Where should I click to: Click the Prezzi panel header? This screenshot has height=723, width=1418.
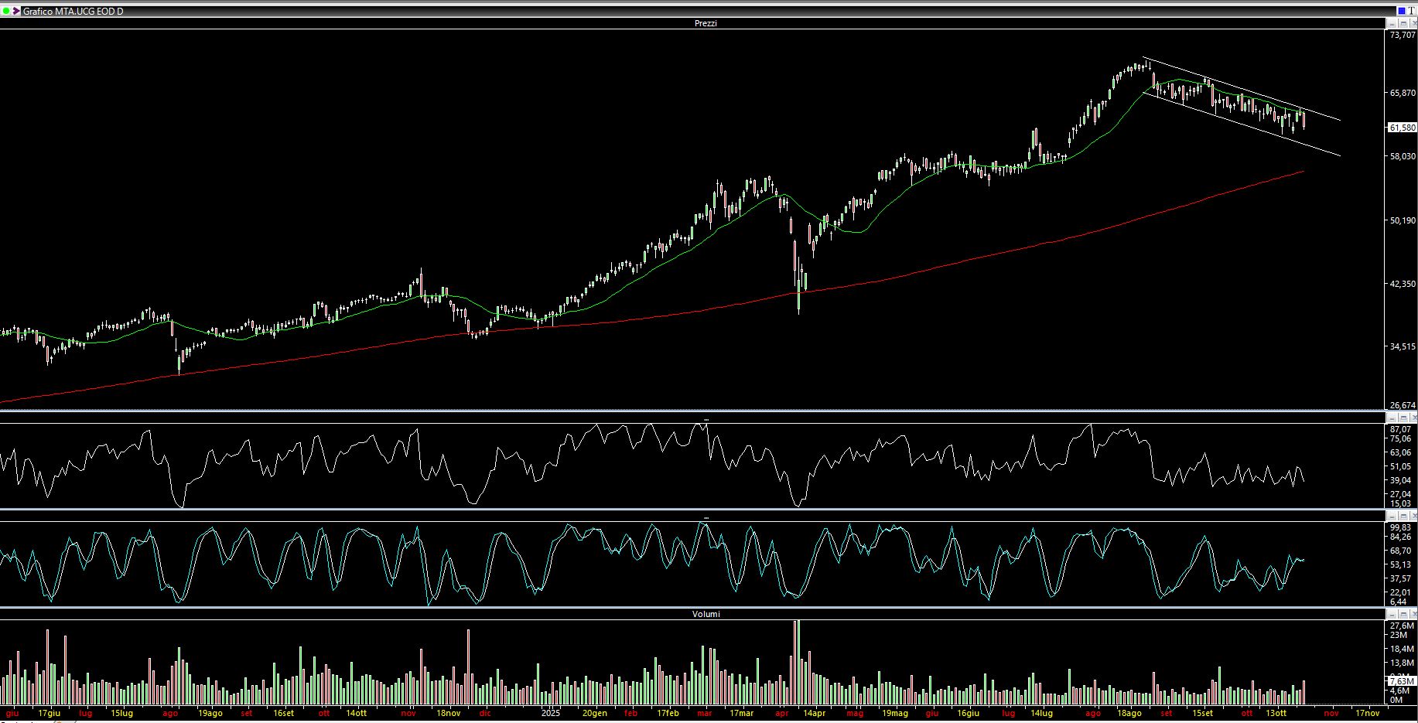(706, 23)
